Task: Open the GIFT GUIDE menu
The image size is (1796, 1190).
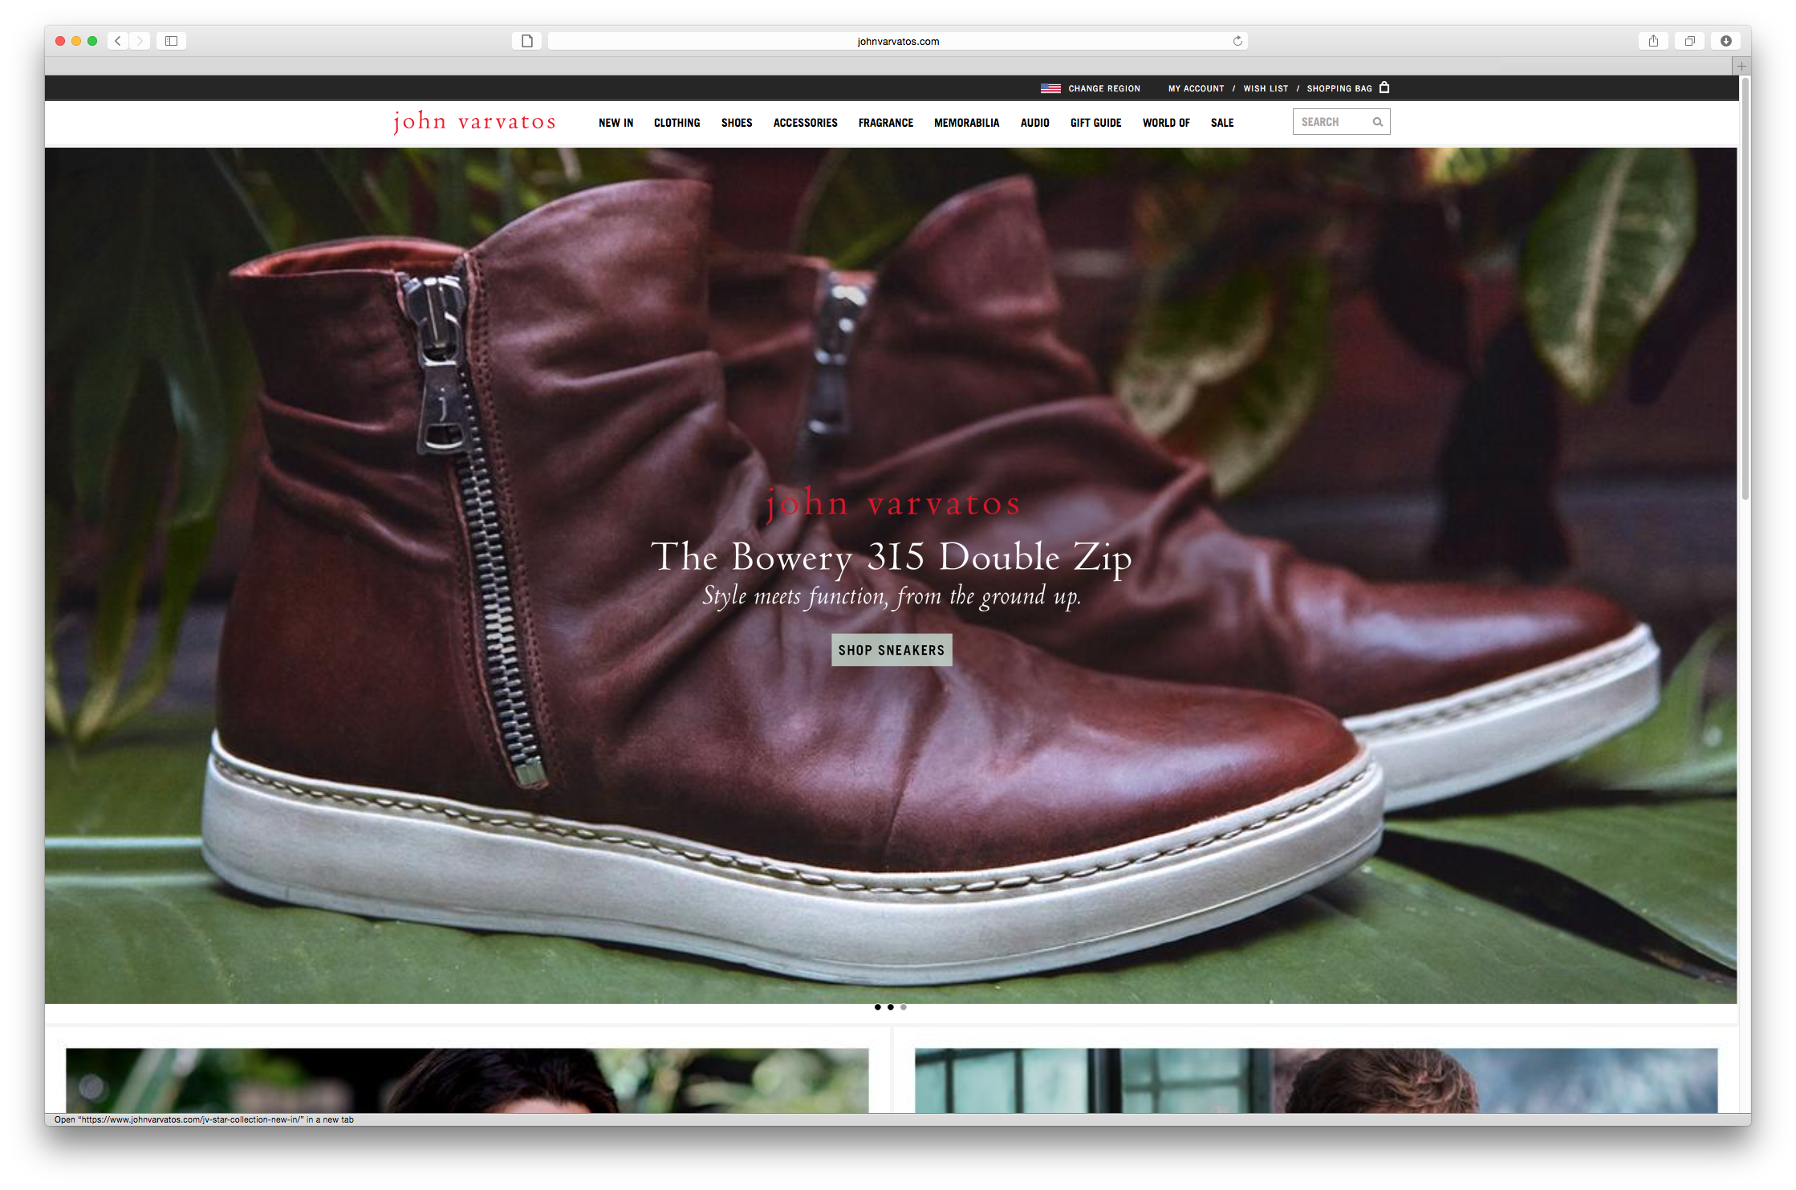Action: point(1095,123)
